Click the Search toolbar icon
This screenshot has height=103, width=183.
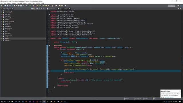pyautogui.click(x=48, y=6)
